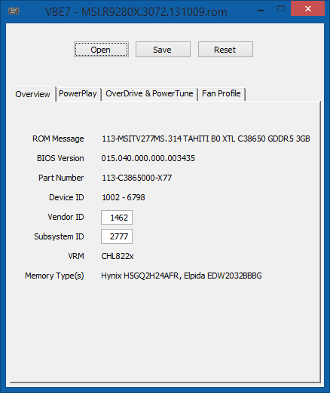Click the Vendor ID label
This screenshot has width=330, height=393.
(x=66, y=217)
